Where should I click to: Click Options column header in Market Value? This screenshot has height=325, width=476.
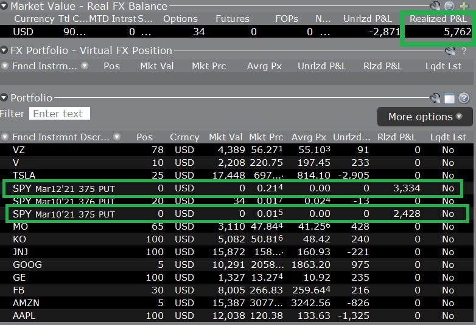pyautogui.click(x=180, y=19)
